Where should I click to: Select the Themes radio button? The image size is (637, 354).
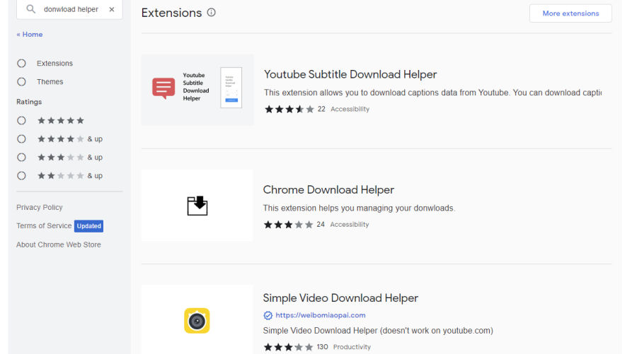[x=21, y=82]
